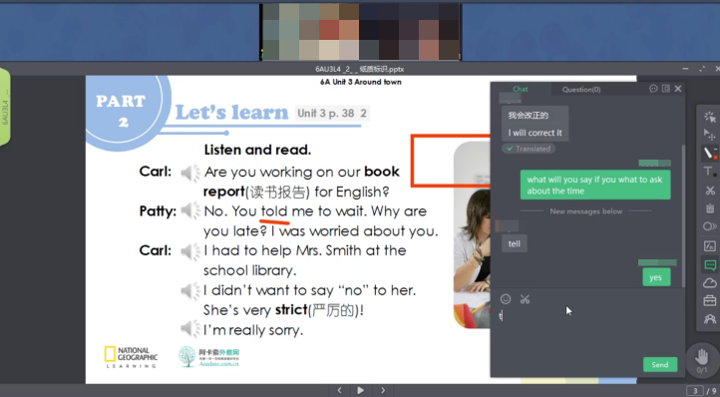This screenshot has width=720, height=397.
Task: Click the green 6AU3L4 side tab
Action: (x=5, y=107)
